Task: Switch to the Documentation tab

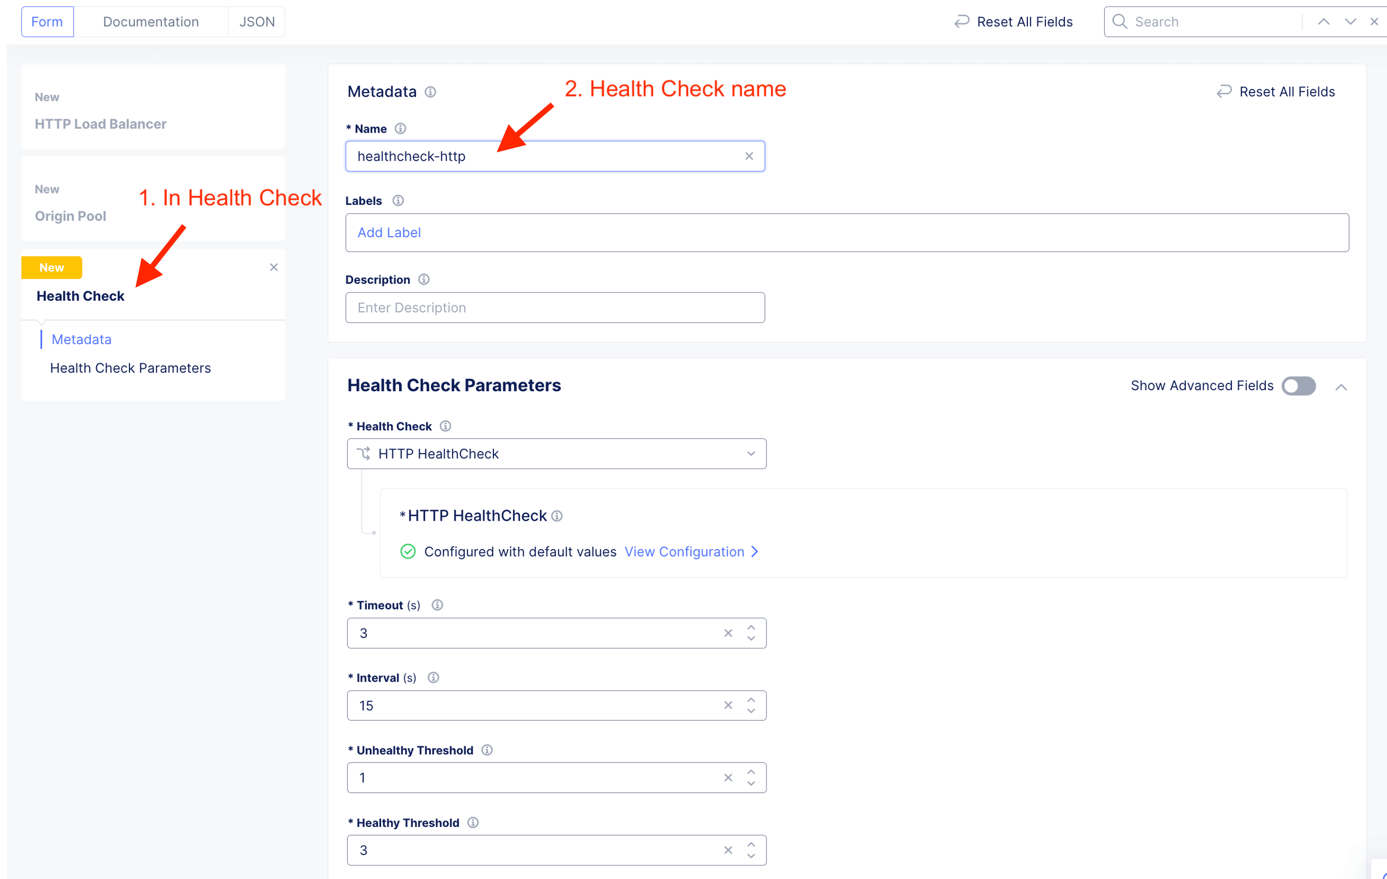Action: click(x=151, y=22)
